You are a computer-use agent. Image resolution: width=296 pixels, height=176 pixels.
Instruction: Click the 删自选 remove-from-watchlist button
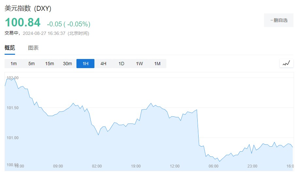tap(279, 20)
